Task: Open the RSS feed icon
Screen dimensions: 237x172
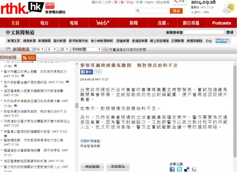Action: (x=29, y=58)
